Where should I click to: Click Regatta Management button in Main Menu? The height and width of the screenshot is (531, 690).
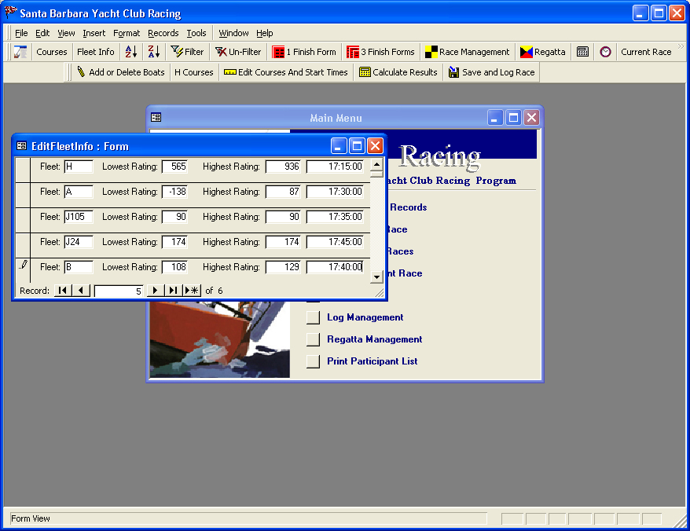(313, 339)
